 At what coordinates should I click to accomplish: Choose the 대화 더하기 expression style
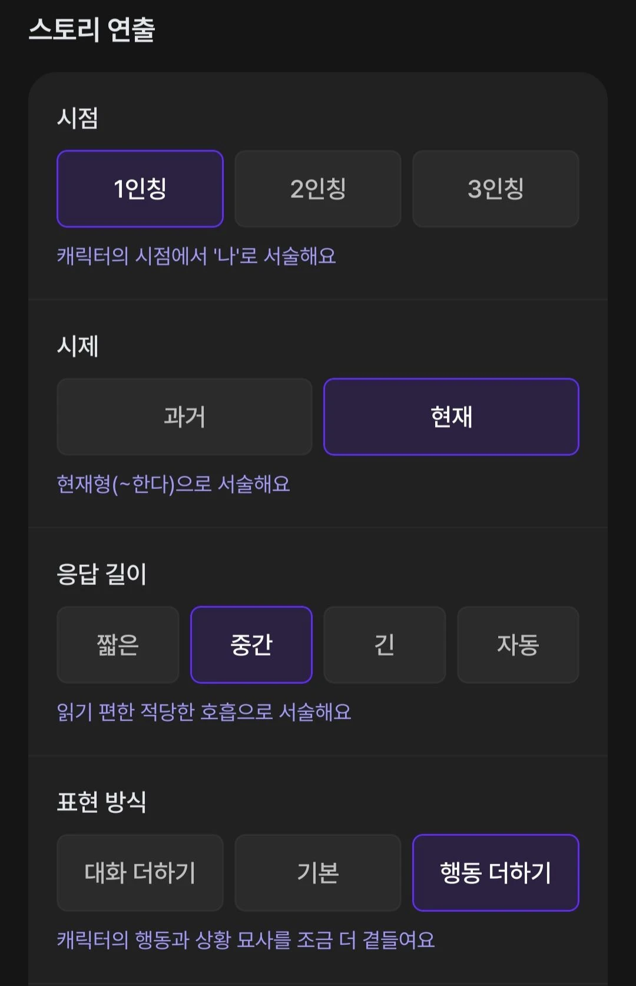coord(140,872)
